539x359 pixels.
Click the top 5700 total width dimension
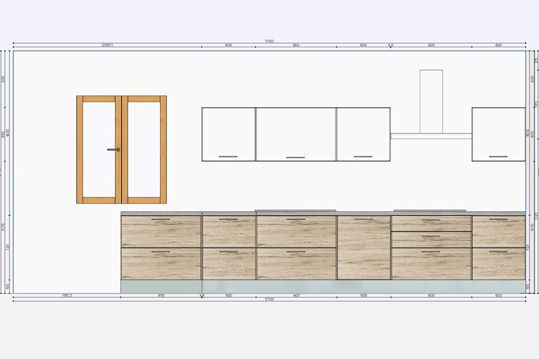[269, 41]
